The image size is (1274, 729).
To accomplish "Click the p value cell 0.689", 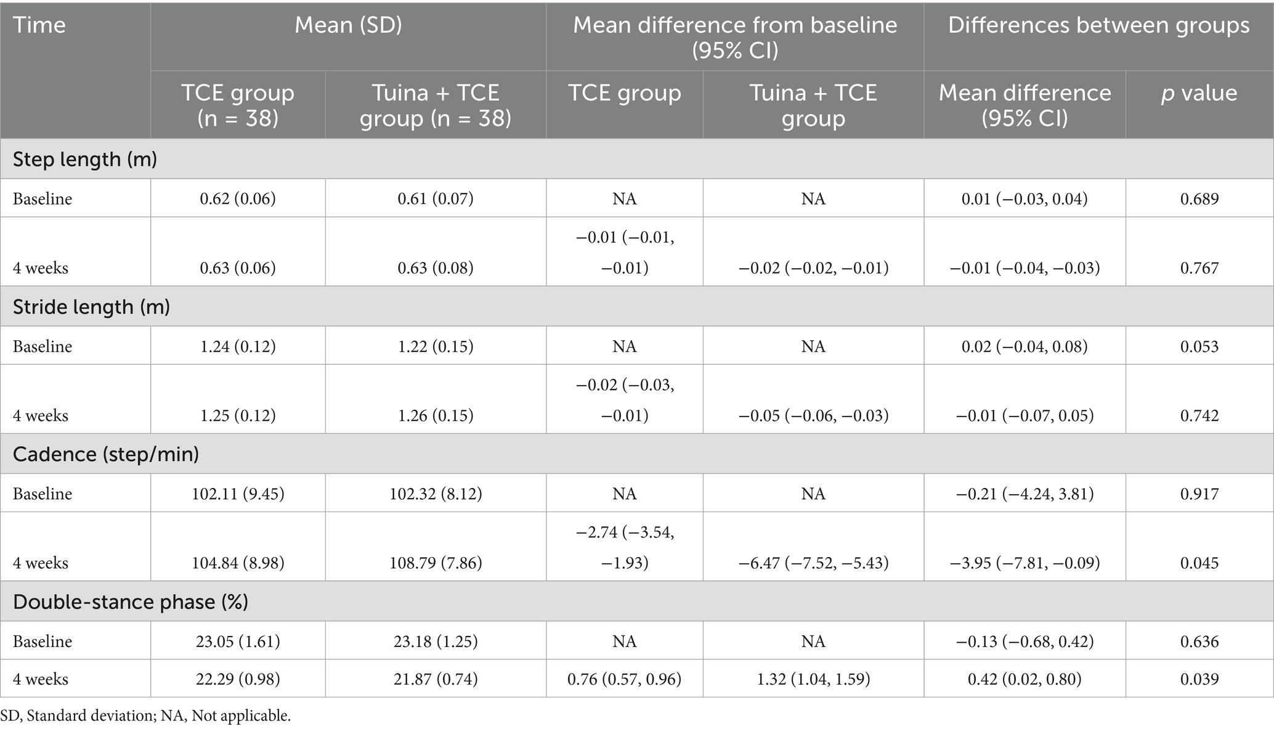I will pyautogui.click(x=1199, y=199).
